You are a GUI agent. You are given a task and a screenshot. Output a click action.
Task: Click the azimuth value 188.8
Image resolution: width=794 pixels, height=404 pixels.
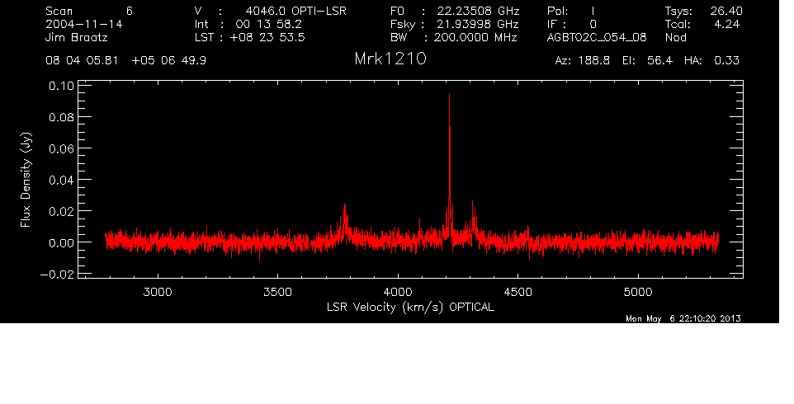[x=594, y=61]
